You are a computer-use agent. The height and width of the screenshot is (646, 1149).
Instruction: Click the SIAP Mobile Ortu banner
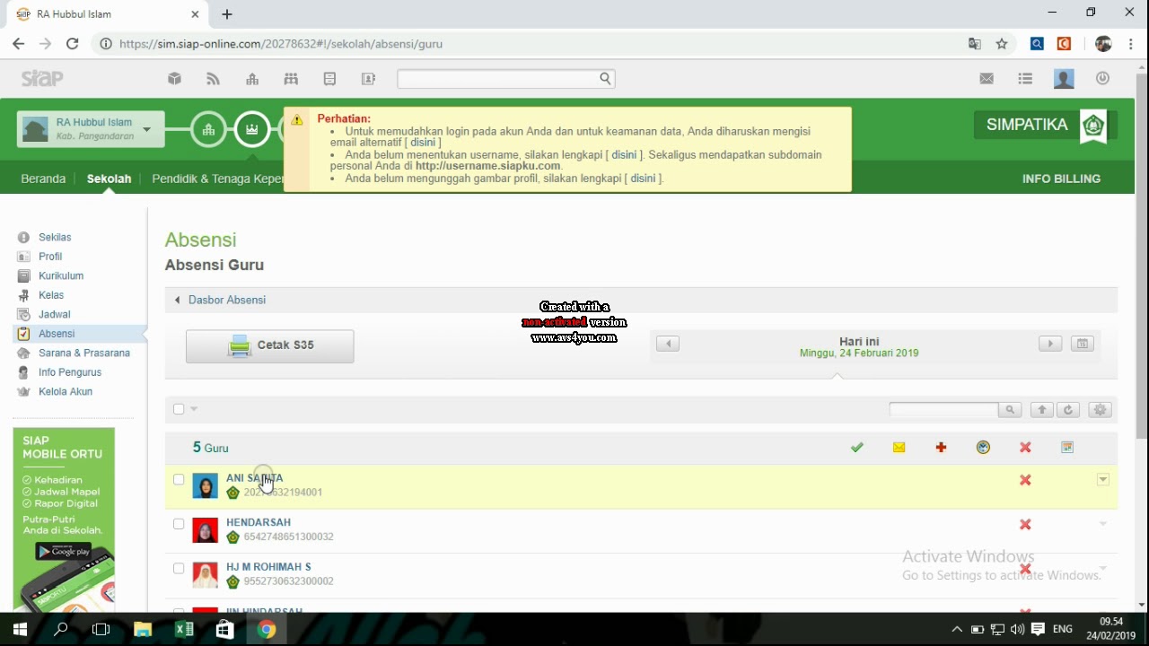(x=64, y=519)
